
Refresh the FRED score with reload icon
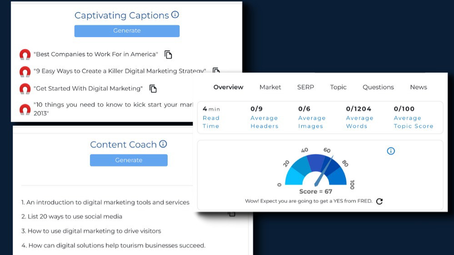(379, 201)
